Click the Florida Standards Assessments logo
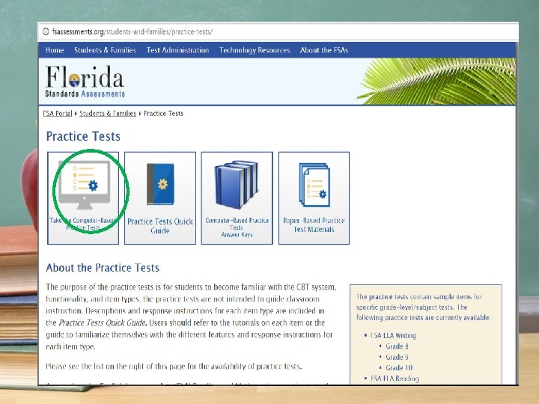539x404 pixels. 85,82
